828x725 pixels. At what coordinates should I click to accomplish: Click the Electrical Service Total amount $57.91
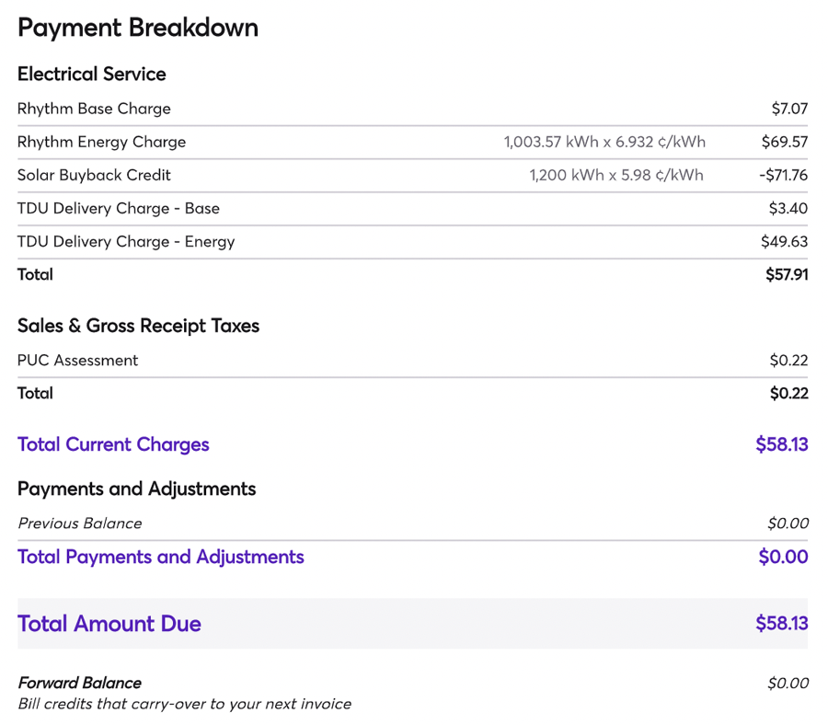pyautogui.click(x=787, y=274)
